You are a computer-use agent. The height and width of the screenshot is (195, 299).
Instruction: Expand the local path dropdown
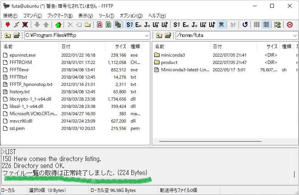[147, 35]
